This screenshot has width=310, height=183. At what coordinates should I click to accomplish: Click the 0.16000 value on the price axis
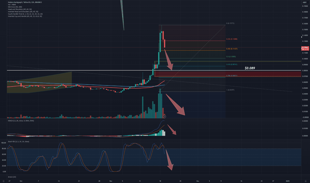[x=305, y=24]
